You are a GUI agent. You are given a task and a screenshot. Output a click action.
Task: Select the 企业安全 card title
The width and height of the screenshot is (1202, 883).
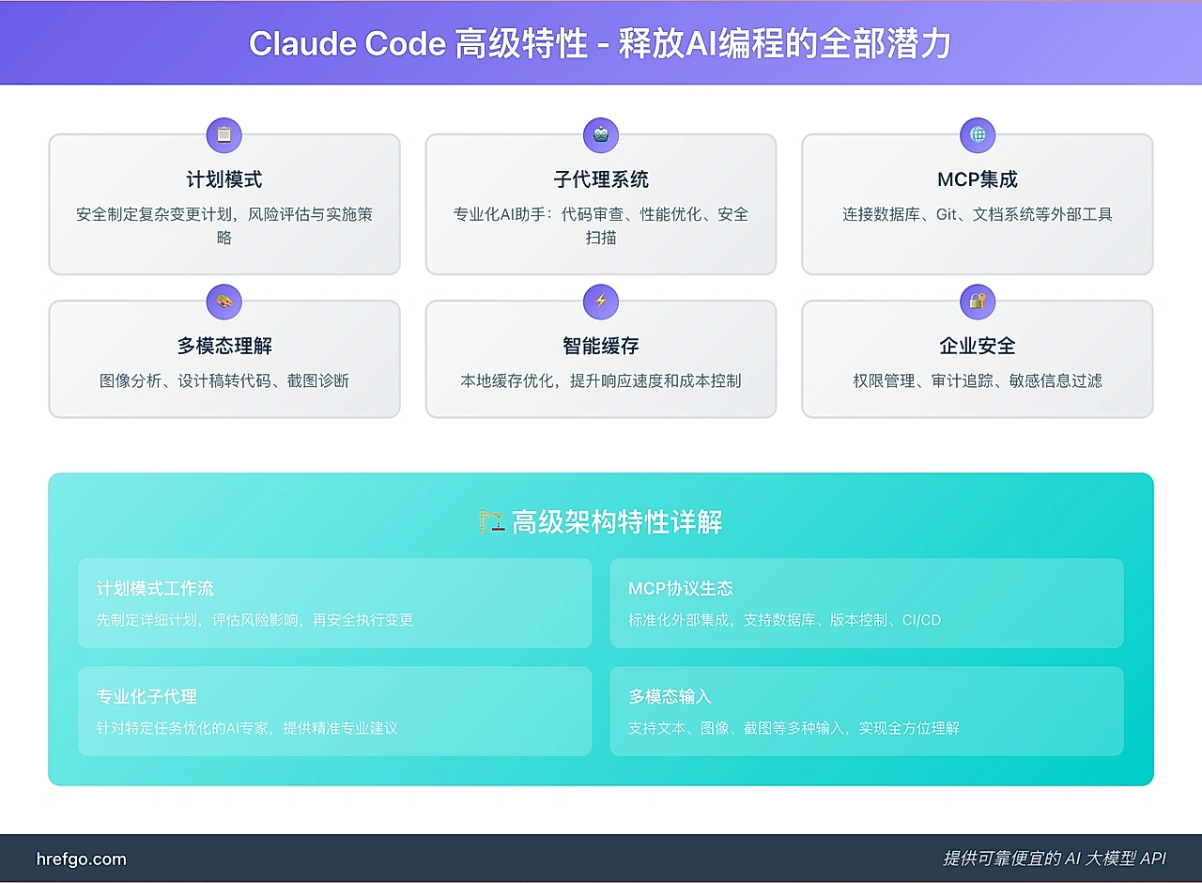pyautogui.click(x=978, y=346)
